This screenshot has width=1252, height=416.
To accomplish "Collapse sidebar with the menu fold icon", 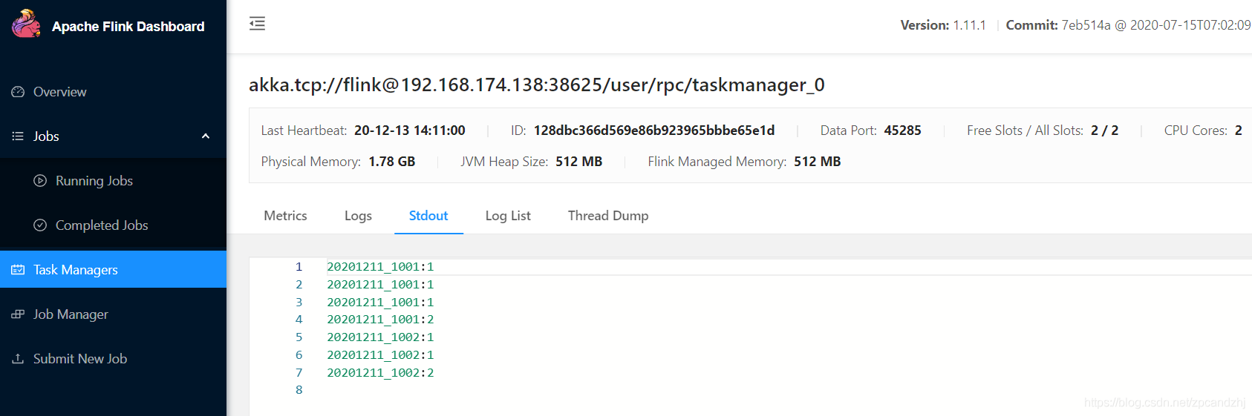I will click(x=257, y=24).
